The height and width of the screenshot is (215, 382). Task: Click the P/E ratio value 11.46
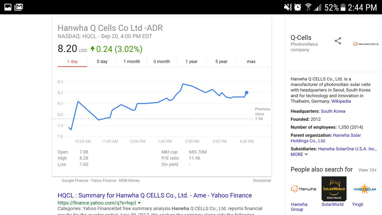pyautogui.click(x=195, y=158)
